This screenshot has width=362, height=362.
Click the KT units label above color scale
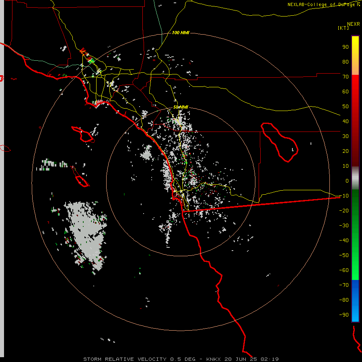pyautogui.click(x=343, y=28)
